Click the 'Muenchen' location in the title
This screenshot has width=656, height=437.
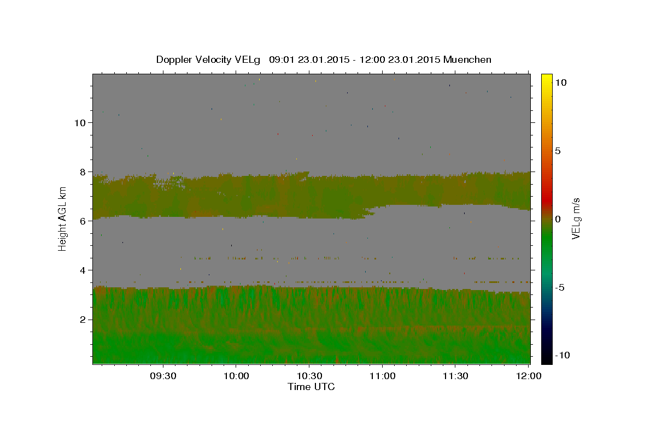point(467,60)
